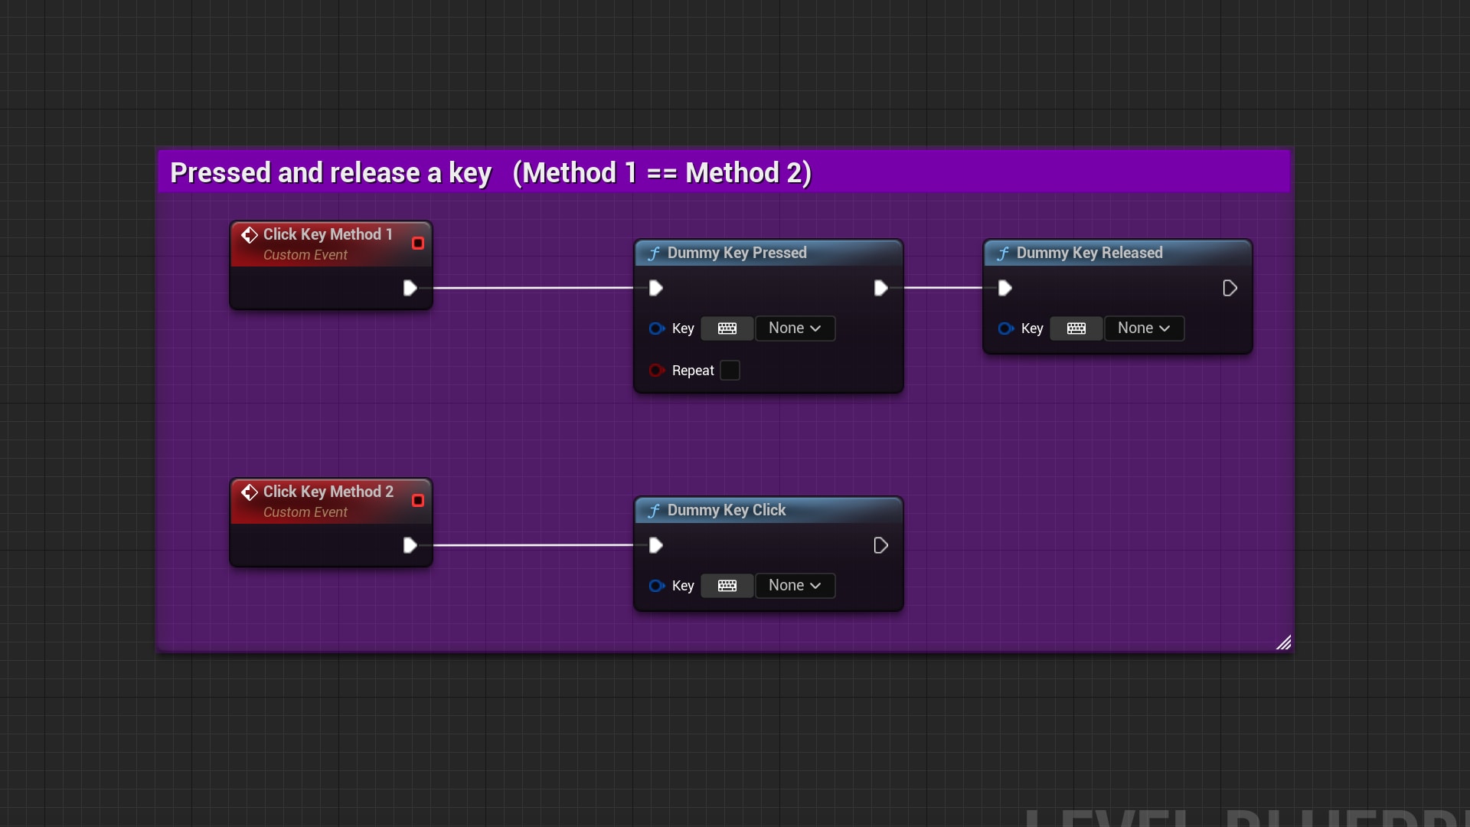Open the None dropdown on Dummy Key Released
Screen dimensions: 1470x827
[1143, 328]
